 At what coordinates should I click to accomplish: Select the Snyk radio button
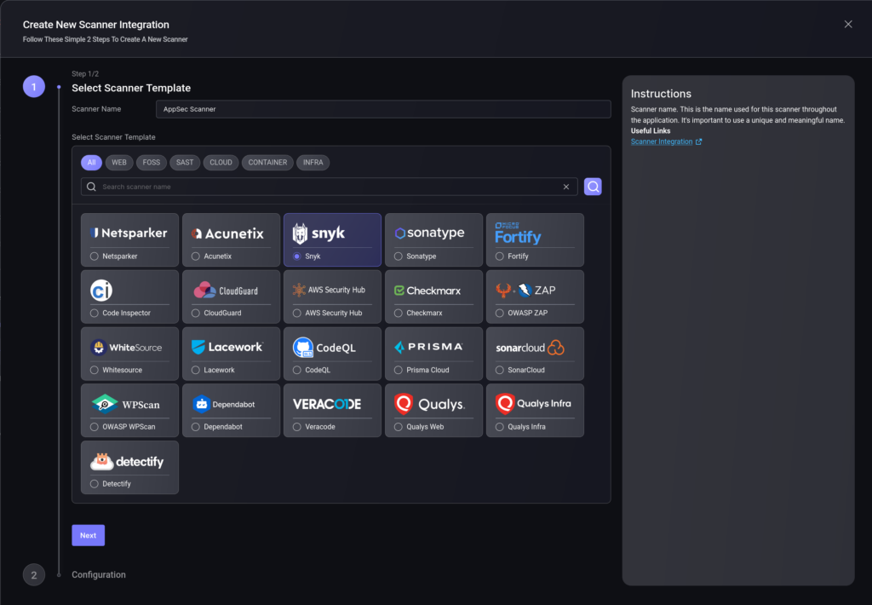click(297, 256)
